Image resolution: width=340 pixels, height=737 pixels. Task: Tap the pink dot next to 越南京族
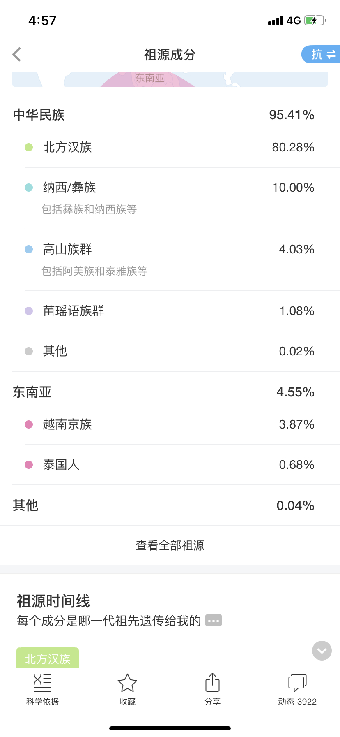pyautogui.click(x=29, y=424)
